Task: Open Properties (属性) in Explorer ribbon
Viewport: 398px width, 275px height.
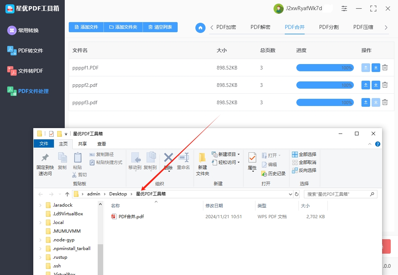Action: pos(252,162)
